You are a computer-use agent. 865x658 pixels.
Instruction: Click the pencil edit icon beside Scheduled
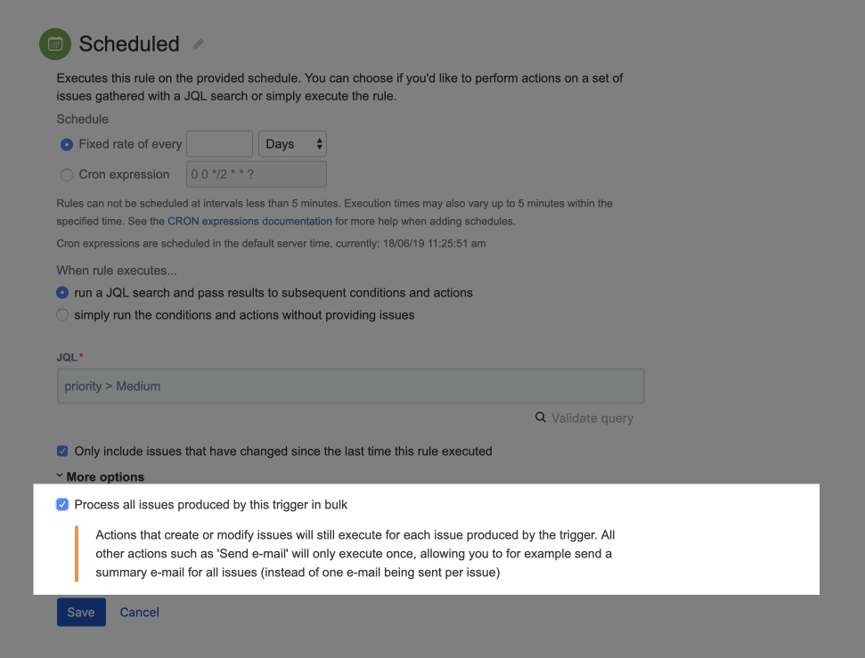point(198,44)
